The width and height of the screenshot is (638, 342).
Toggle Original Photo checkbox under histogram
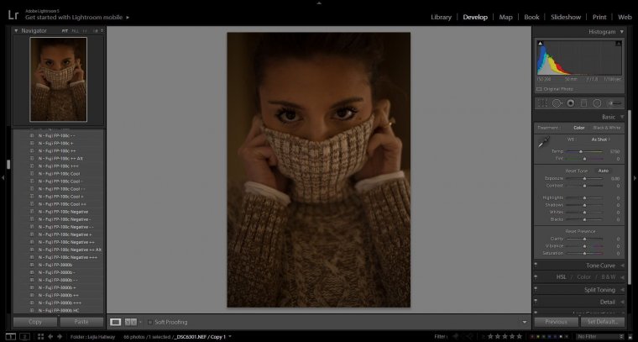(x=539, y=89)
